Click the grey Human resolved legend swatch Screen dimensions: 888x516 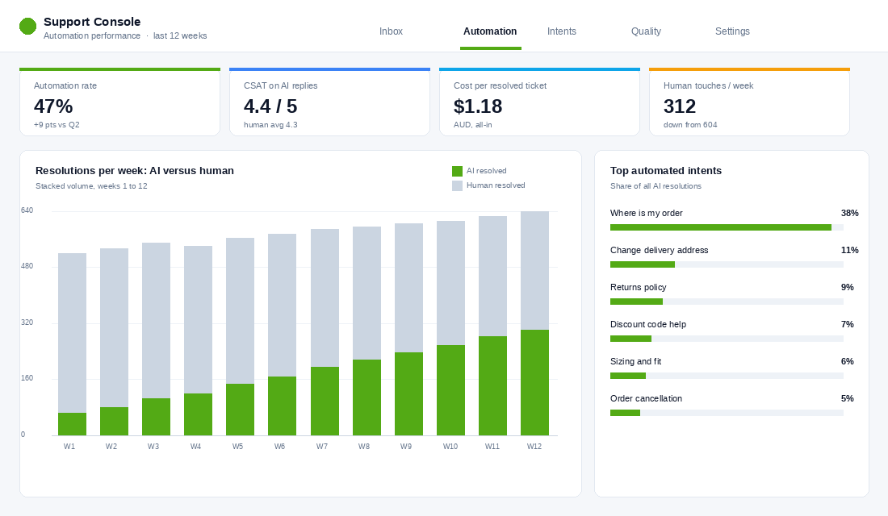[x=457, y=185]
